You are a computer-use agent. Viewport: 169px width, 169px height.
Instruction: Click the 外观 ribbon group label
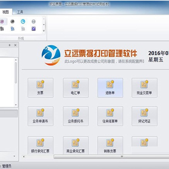tap(21, 38)
